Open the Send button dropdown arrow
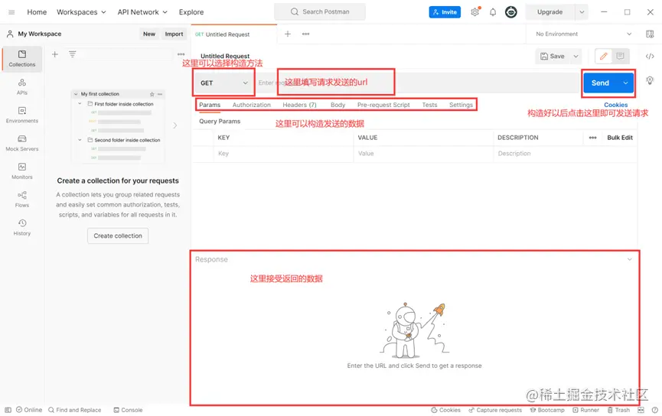The image size is (662, 416). point(625,83)
